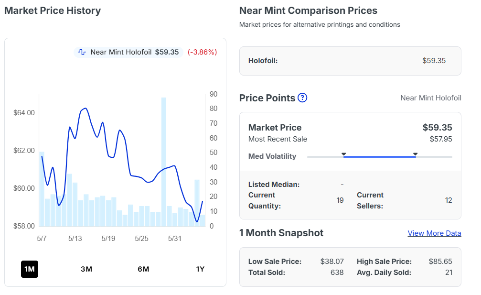Open the View More Data link

(x=434, y=233)
